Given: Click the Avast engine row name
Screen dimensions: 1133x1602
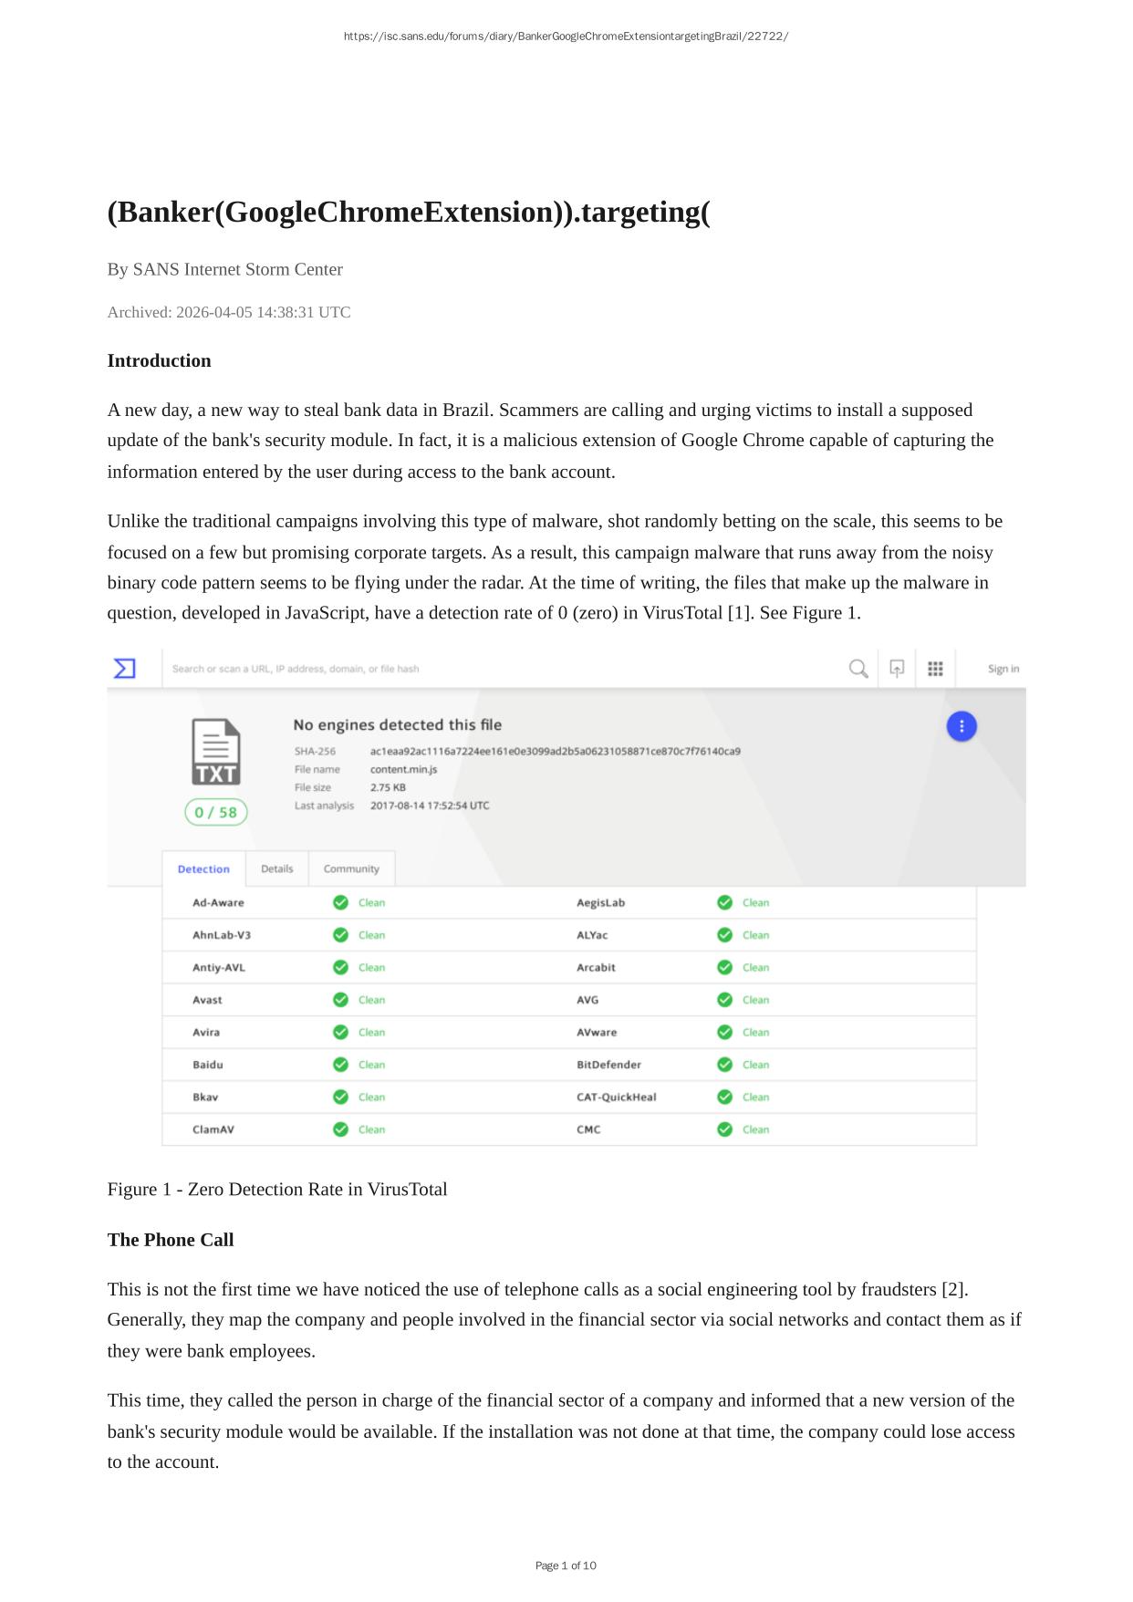Looking at the screenshot, I should coord(207,1000).
